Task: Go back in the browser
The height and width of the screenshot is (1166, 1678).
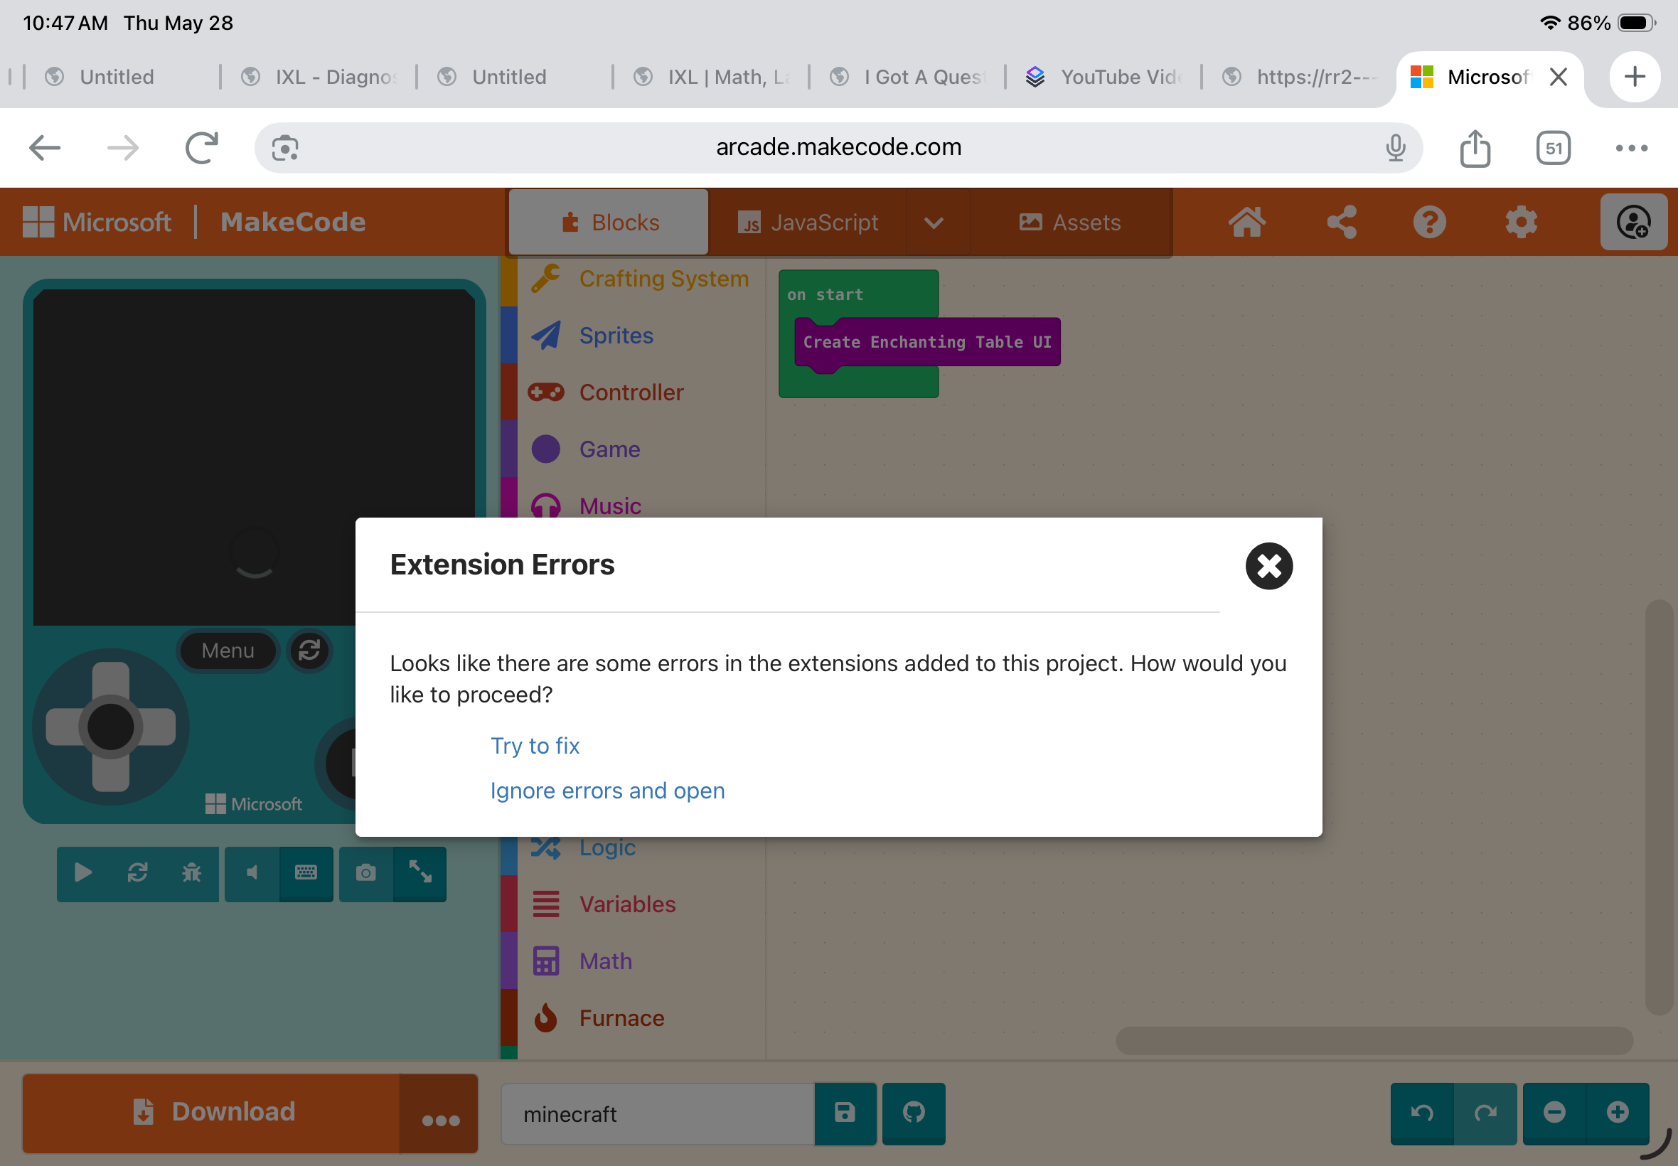Action: click(x=45, y=149)
